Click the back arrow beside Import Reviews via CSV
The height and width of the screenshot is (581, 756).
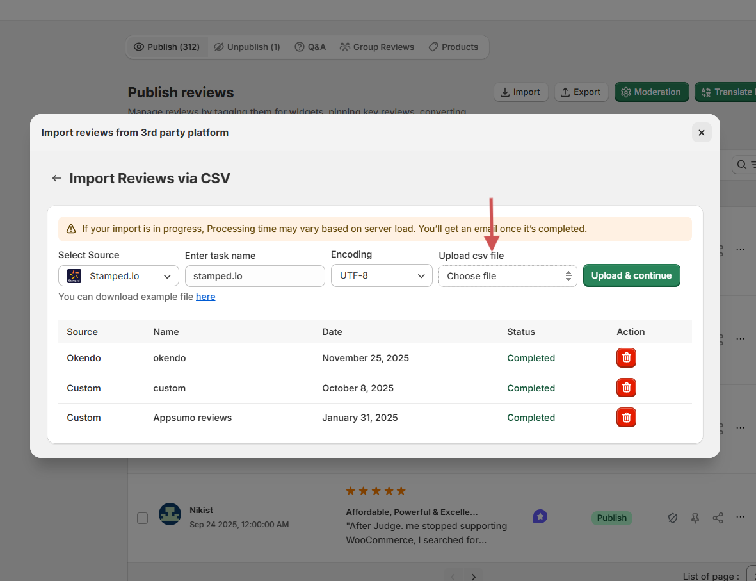tap(57, 178)
